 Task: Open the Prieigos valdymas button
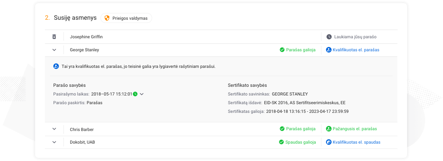(x=126, y=18)
